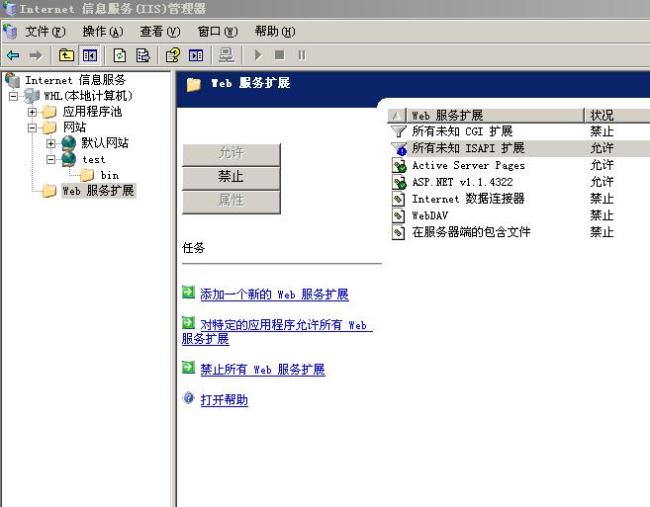Viewport: 650px width, 507px height.
Task: Select 所有未知 ISAPI 扩展 row
Action: tap(519, 148)
